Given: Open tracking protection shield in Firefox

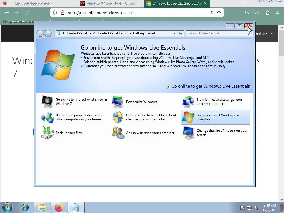Looking at the screenshot, I should pyautogui.click(x=55, y=12).
